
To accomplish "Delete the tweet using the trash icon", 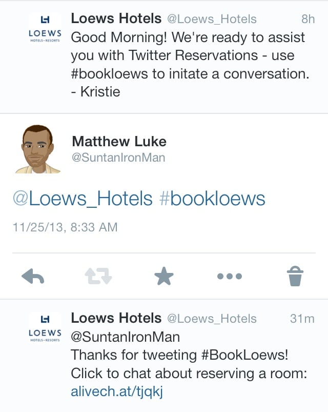I will pyautogui.click(x=295, y=277).
